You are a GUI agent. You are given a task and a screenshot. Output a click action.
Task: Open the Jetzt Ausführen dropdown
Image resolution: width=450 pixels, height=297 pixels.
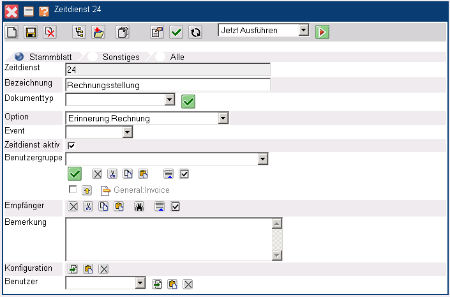pos(303,31)
